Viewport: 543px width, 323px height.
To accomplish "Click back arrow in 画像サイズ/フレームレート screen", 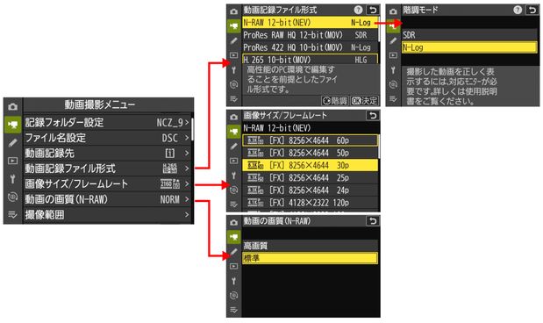I will click(x=373, y=115).
